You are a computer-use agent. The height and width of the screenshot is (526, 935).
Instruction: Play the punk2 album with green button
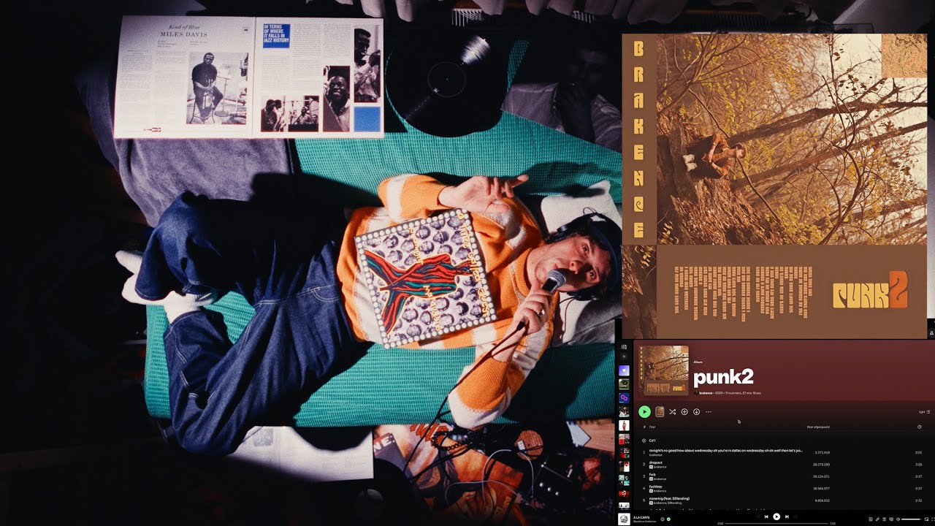point(644,412)
